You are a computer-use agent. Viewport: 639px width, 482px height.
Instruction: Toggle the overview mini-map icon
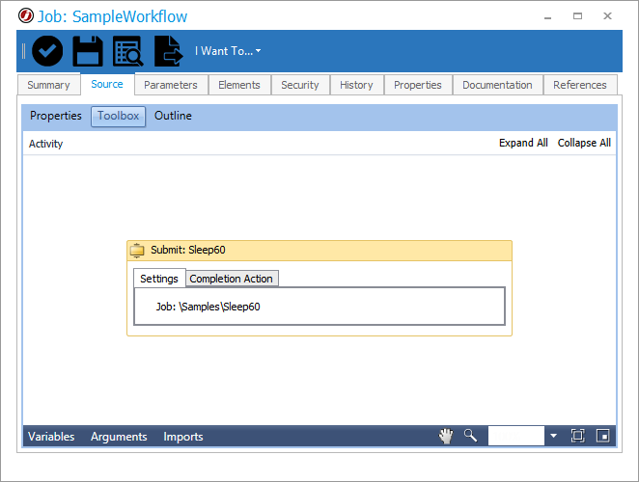(602, 436)
